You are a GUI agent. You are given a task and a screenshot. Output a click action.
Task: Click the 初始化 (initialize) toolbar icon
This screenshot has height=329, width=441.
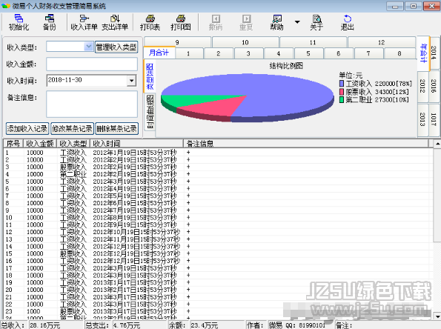19,22
